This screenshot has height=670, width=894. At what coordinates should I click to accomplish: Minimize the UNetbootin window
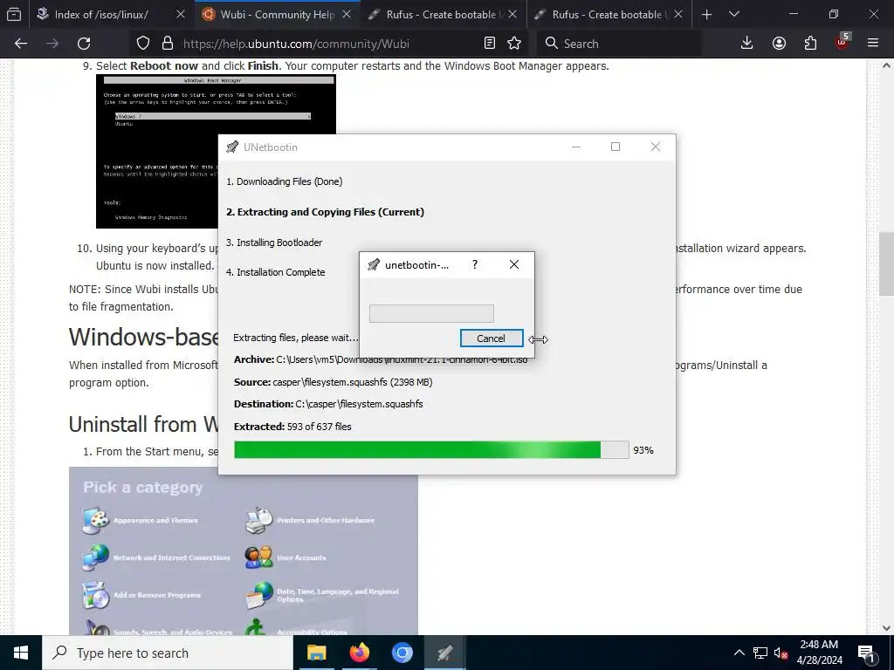(x=576, y=147)
